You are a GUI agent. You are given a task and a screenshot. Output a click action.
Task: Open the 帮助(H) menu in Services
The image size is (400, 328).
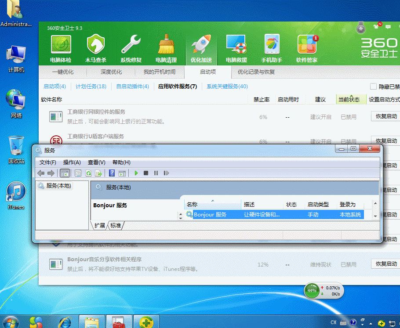click(121, 162)
